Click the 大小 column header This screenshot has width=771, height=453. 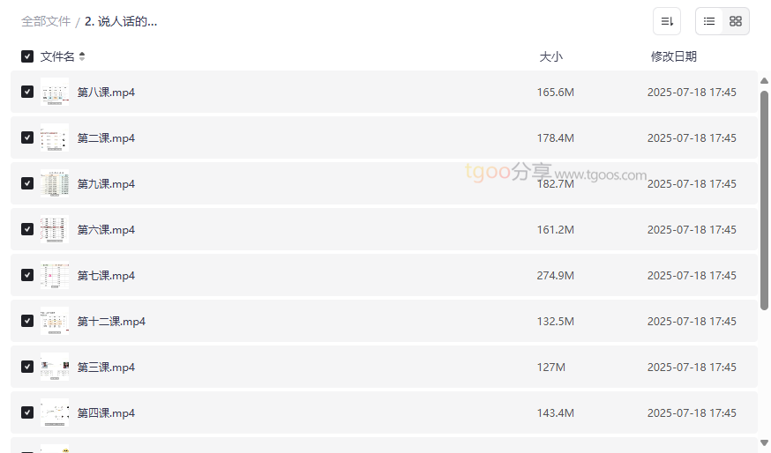point(550,56)
